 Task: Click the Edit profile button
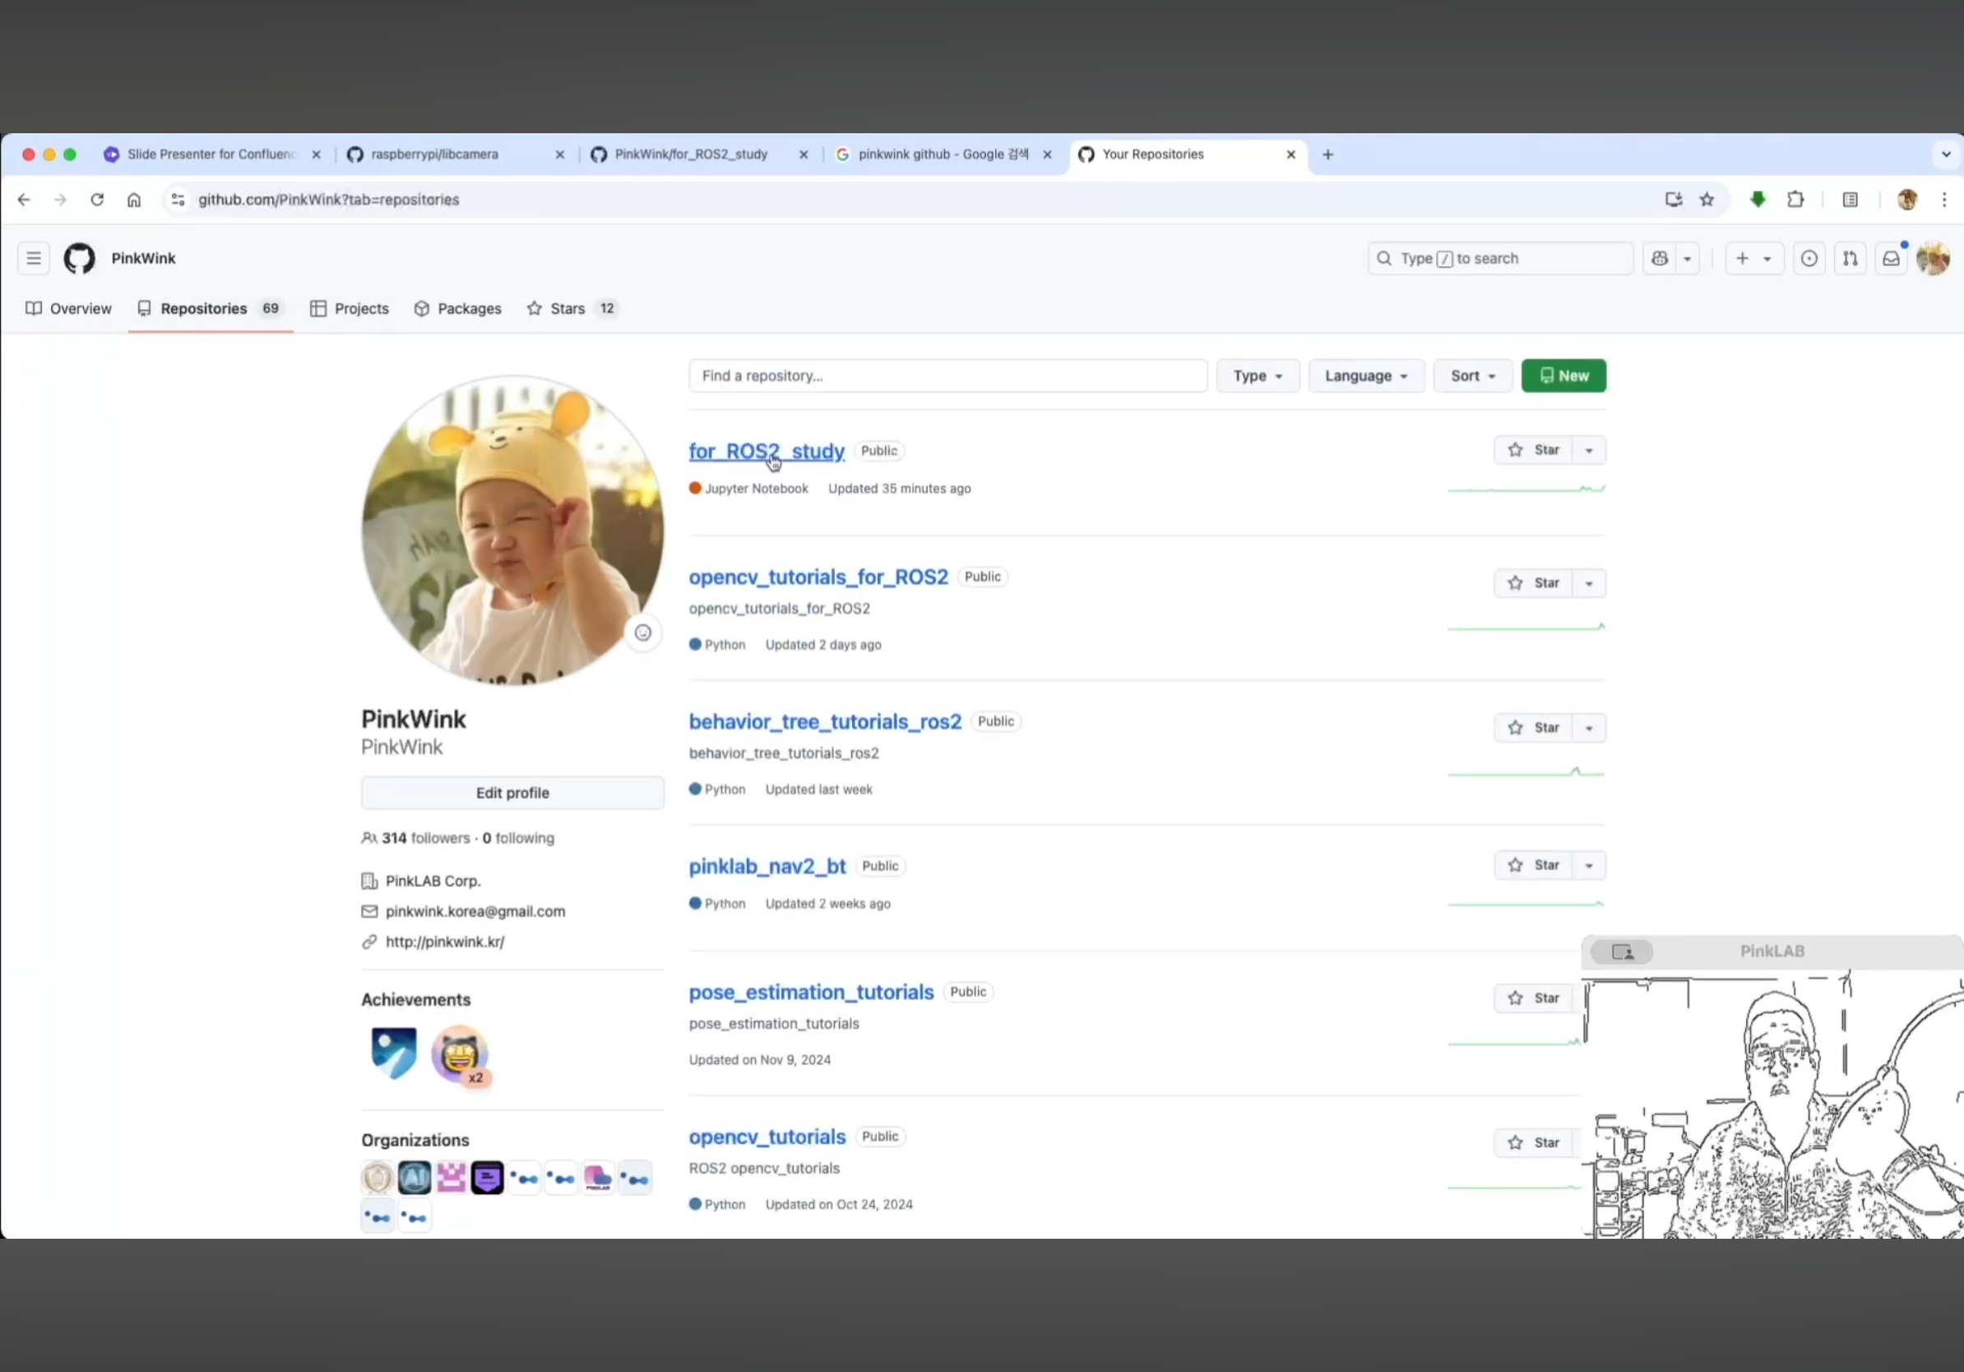pos(512,793)
